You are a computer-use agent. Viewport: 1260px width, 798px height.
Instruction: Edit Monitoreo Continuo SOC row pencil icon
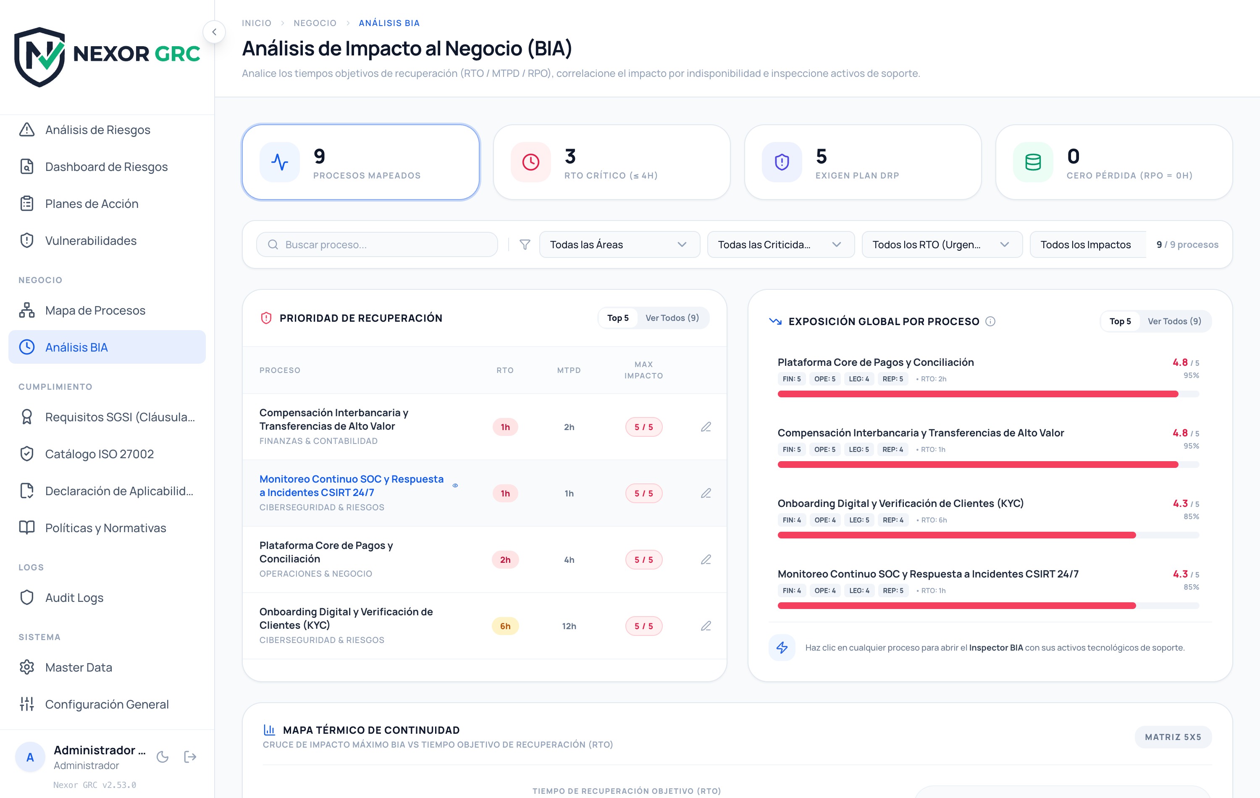(x=706, y=493)
